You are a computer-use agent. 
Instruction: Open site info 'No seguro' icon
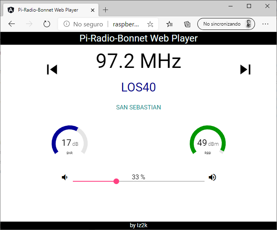[66, 24]
